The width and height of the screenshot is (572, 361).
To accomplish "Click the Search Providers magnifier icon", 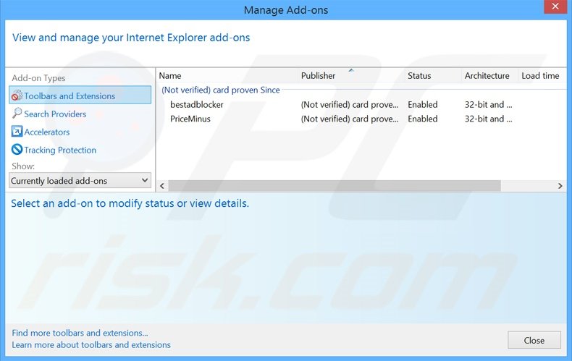I will pos(17,114).
